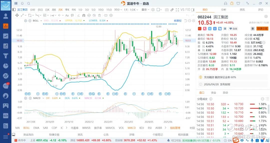Open the 显示 display dropdown

pos(145,10)
